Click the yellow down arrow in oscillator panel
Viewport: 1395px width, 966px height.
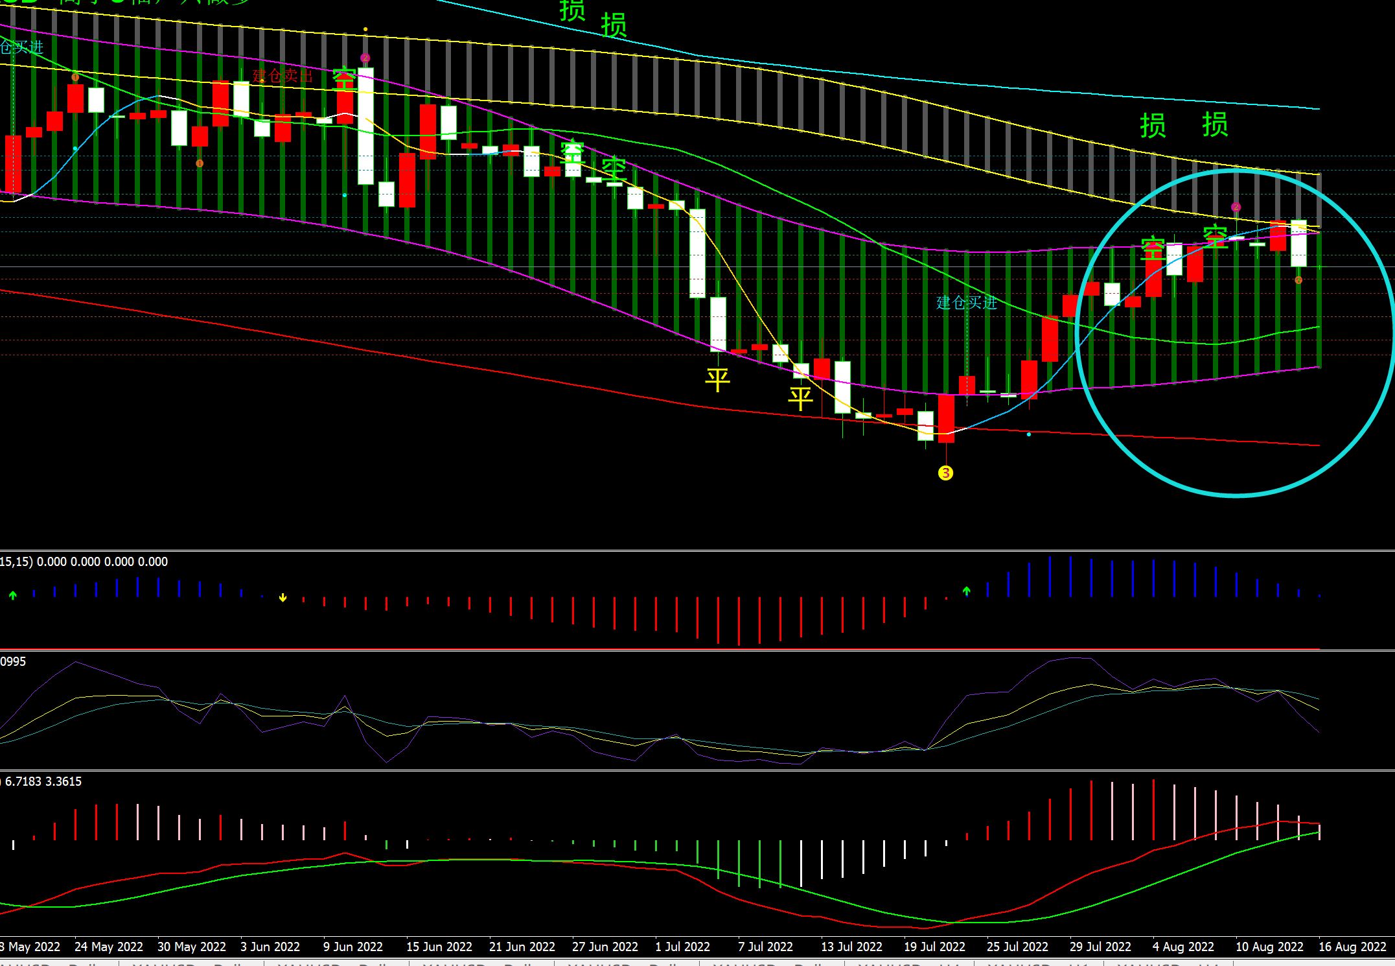(x=282, y=598)
